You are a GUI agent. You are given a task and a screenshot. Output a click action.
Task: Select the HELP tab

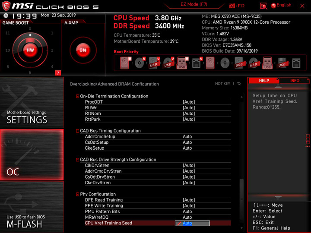tap(264, 81)
